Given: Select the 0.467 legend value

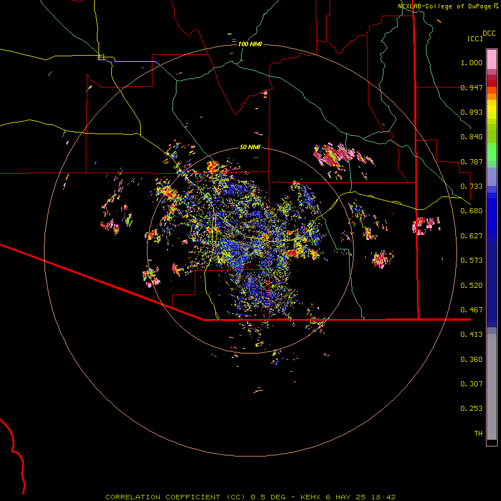Looking at the screenshot, I should (471, 310).
